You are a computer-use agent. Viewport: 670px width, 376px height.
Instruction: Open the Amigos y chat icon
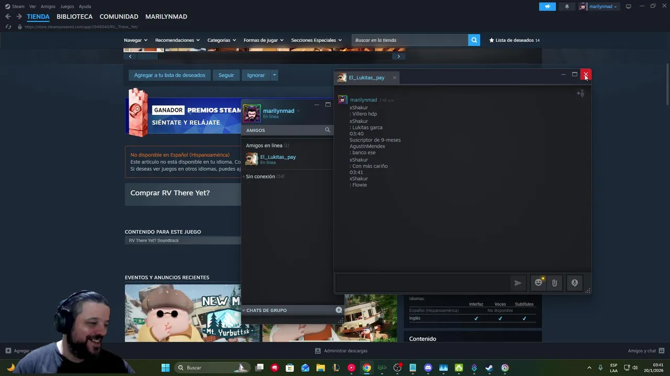pyautogui.click(x=662, y=351)
